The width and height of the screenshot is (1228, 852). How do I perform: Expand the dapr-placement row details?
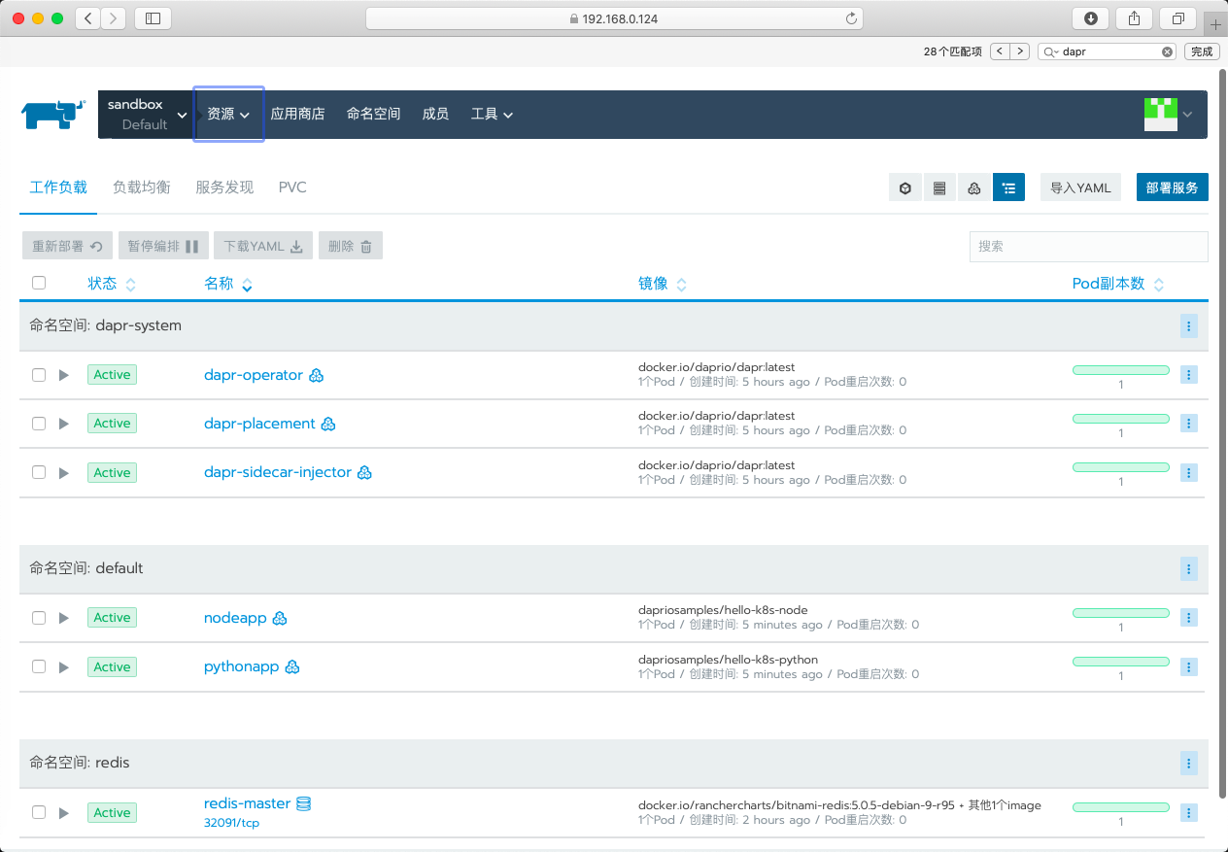click(64, 424)
